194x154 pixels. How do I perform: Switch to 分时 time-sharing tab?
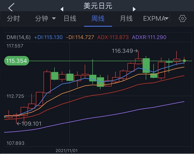tap(13, 19)
